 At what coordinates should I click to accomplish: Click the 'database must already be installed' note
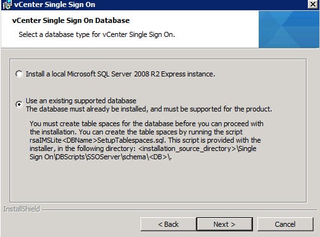tap(149, 109)
